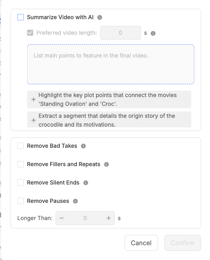
Task: Enable the Remove Pauses checkbox
Action: [x=20, y=201]
